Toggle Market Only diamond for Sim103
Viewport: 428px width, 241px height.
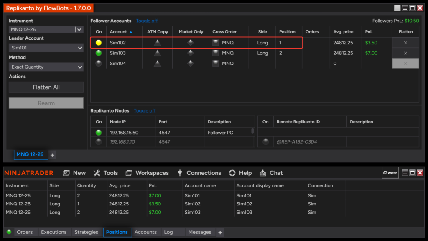click(191, 53)
